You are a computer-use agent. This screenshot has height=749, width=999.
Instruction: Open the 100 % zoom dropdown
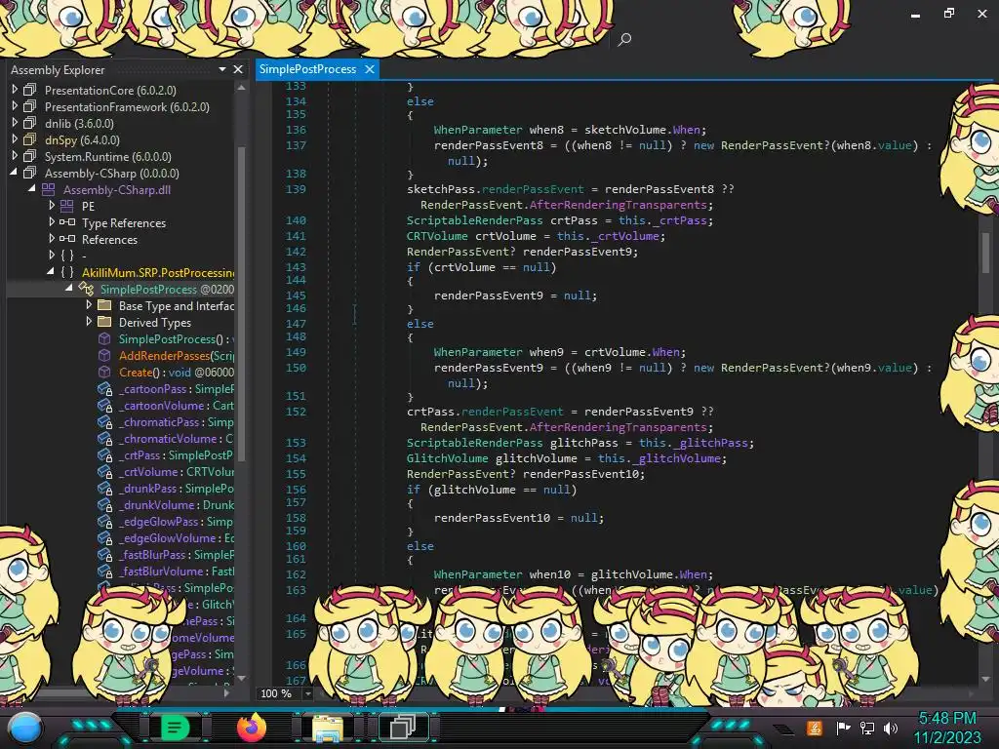pyautogui.click(x=307, y=693)
